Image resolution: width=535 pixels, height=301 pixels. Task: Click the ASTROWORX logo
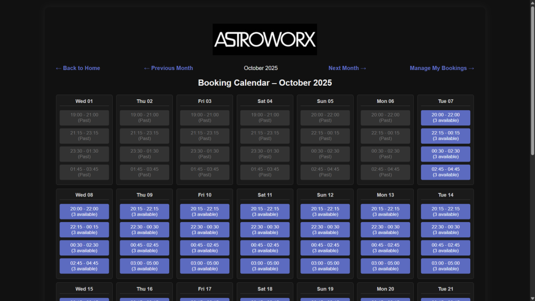pyautogui.click(x=264, y=39)
